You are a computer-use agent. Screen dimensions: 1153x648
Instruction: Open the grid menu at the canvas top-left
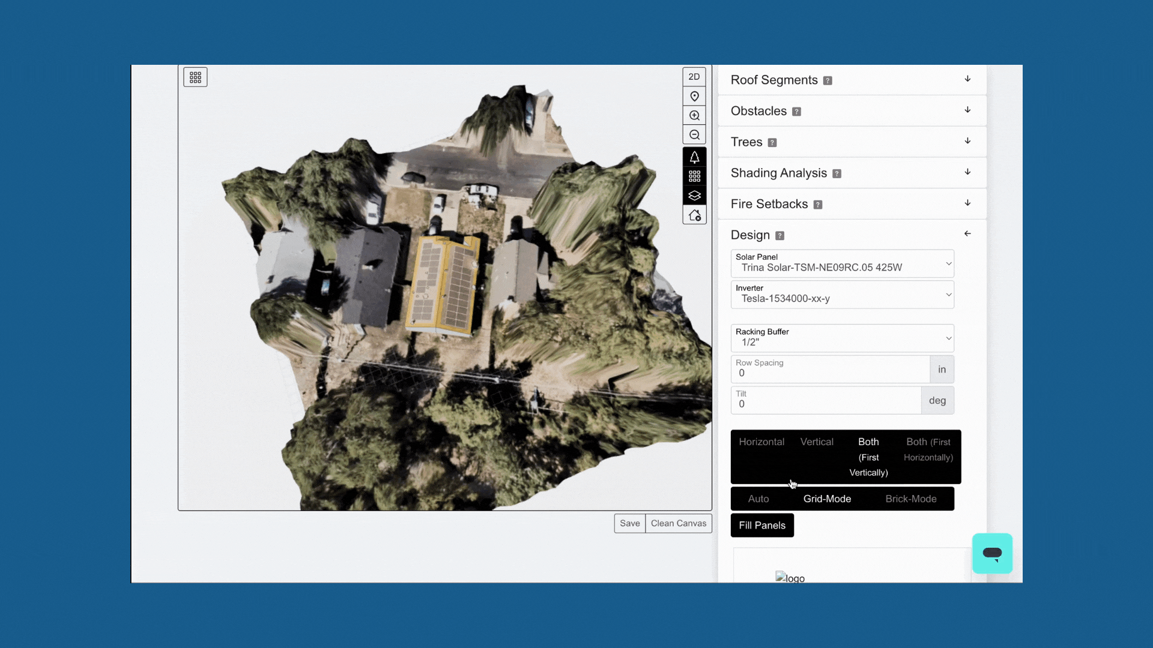pyautogui.click(x=195, y=77)
